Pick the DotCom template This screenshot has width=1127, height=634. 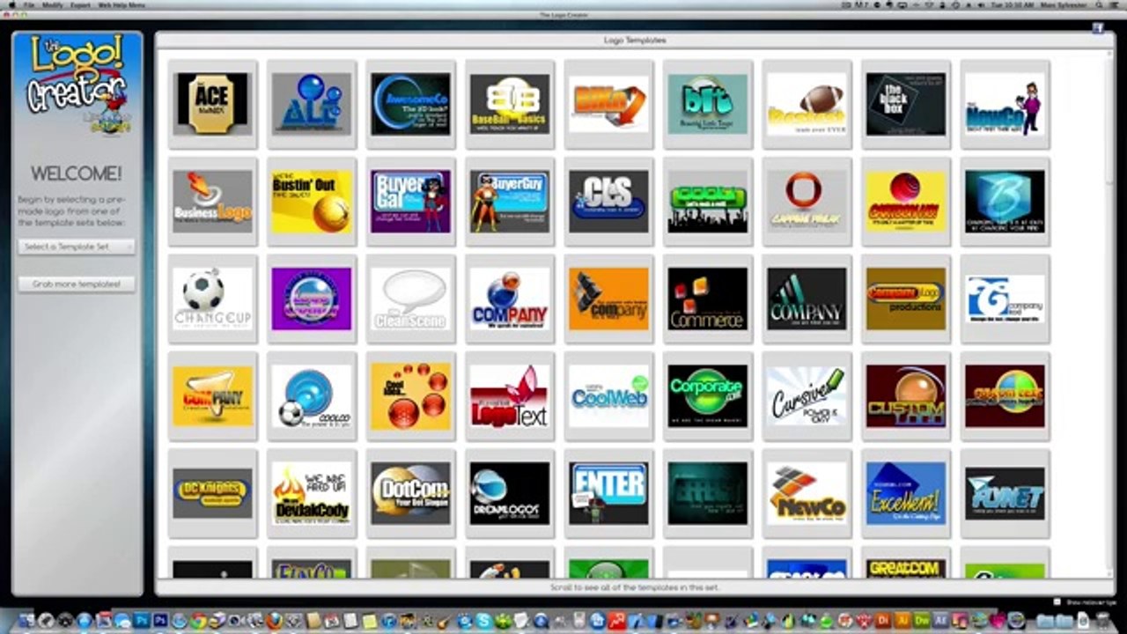pos(410,494)
